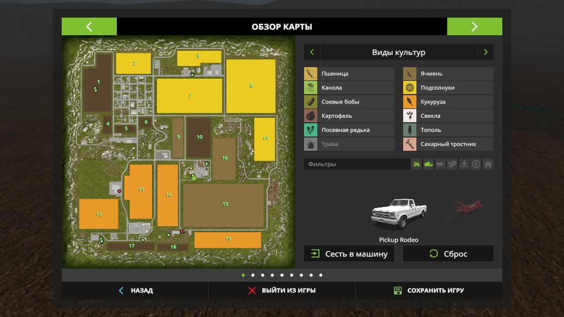Viewport: 564px width, 317px height.
Task: Go to previous menu page with left arrow
Action: click(89, 26)
